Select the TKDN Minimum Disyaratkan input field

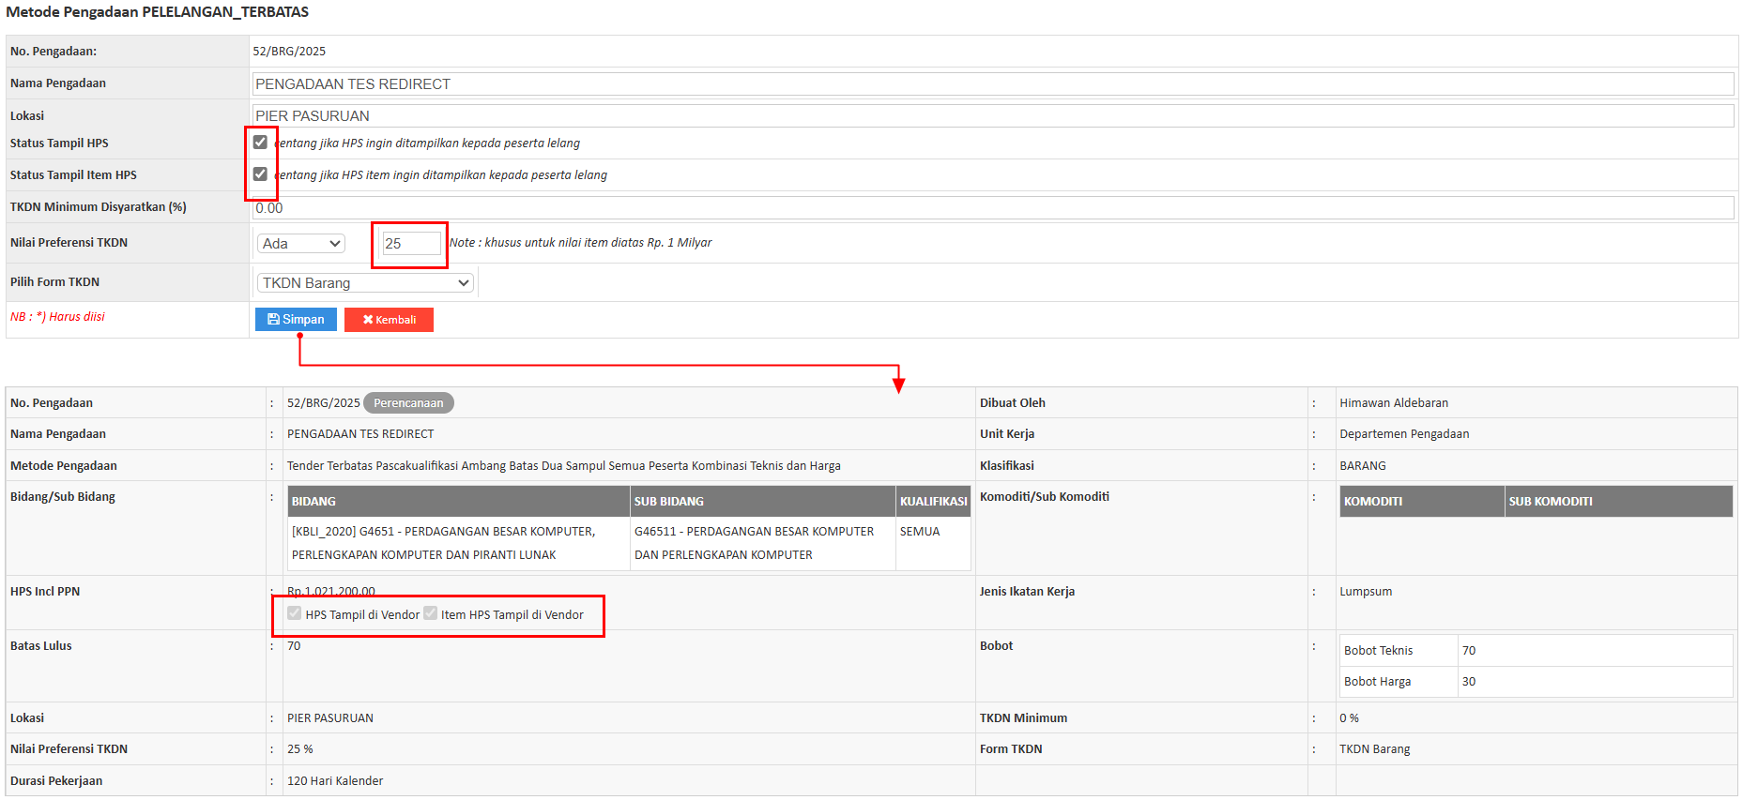pos(992,208)
